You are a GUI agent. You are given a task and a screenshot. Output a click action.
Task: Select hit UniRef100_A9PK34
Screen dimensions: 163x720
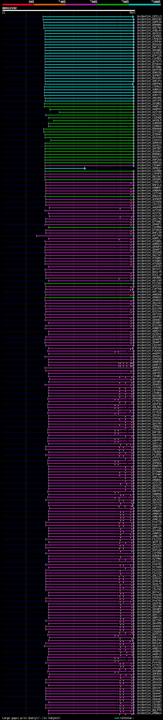(149, 22)
